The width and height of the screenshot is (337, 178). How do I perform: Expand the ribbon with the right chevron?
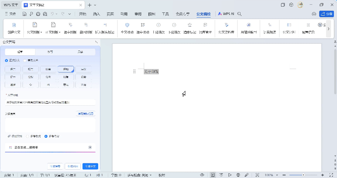[328, 28]
